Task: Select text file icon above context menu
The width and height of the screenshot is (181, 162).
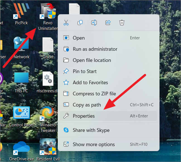Action: tap(74, 9)
